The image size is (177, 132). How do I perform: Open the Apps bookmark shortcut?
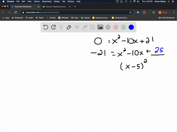[6, 18]
